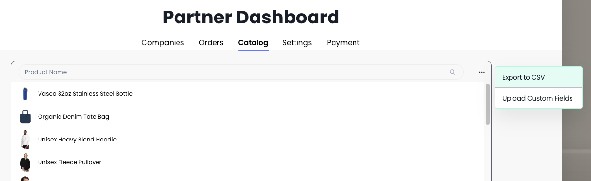Click the Heavy Blend Hoodie thumbnail
The image size is (591, 181).
coord(25,140)
